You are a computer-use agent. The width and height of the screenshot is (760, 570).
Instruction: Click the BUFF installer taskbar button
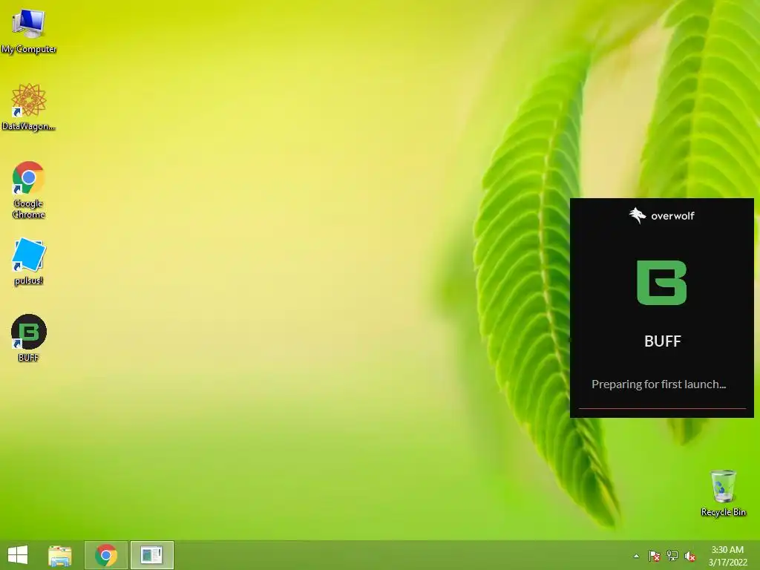[151, 555]
